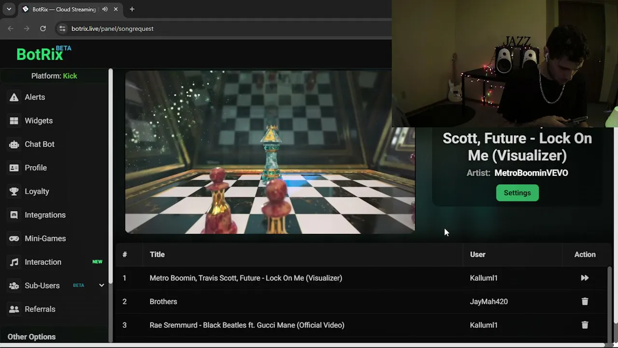Click the chess video player thumbnail
This screenshot has width=618, height=348.
pyautogui.click(x=270, y=152)
